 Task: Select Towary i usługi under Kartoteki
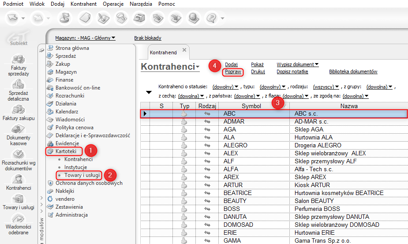(x=82, y=175)
